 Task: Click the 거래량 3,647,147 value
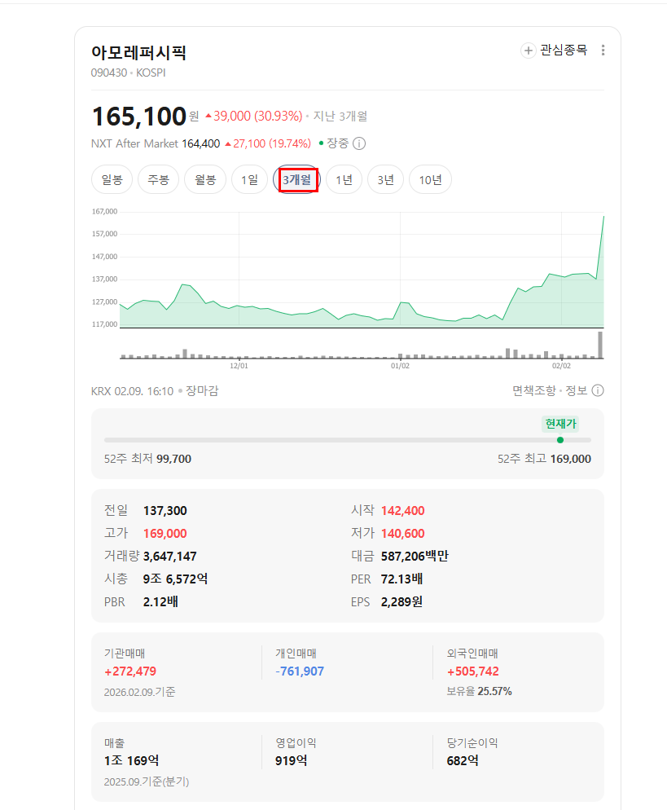(x=170, y=557)
